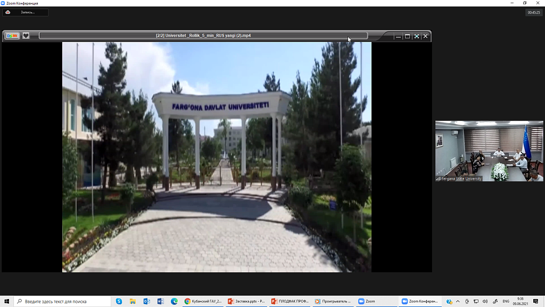Click the Daum PotPlayer logo menu button

click(12, 36)
